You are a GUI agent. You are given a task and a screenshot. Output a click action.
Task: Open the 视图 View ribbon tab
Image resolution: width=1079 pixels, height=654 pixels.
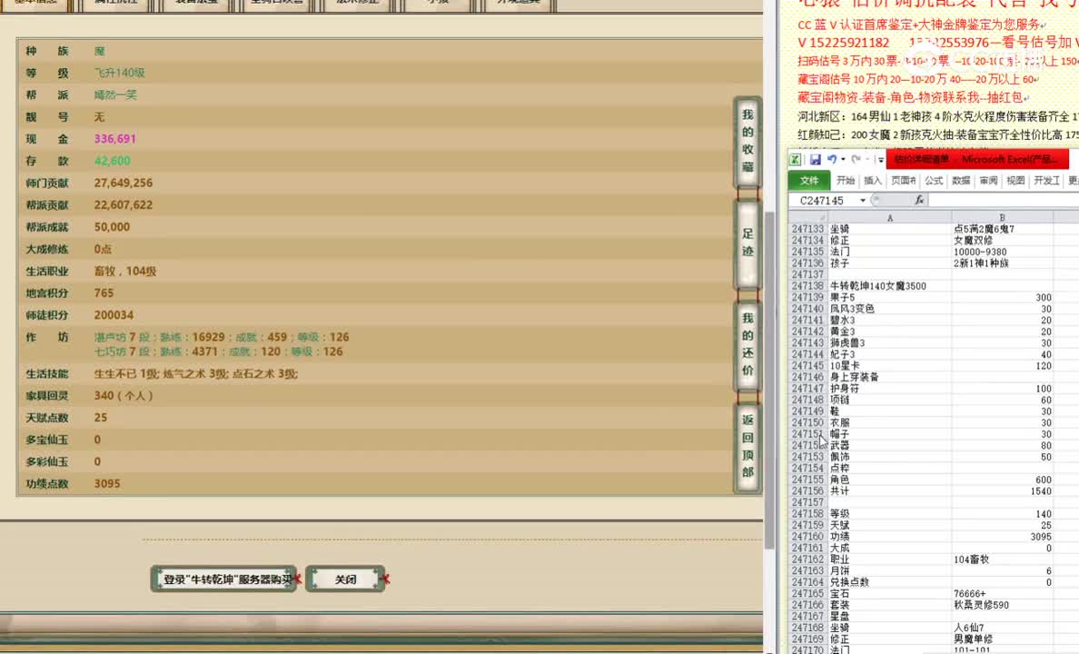pyautogui.click(x=1015, y=181)
